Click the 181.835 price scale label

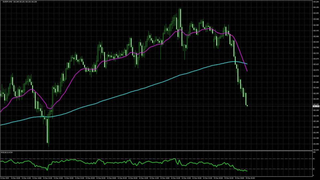tap(315, 150)
